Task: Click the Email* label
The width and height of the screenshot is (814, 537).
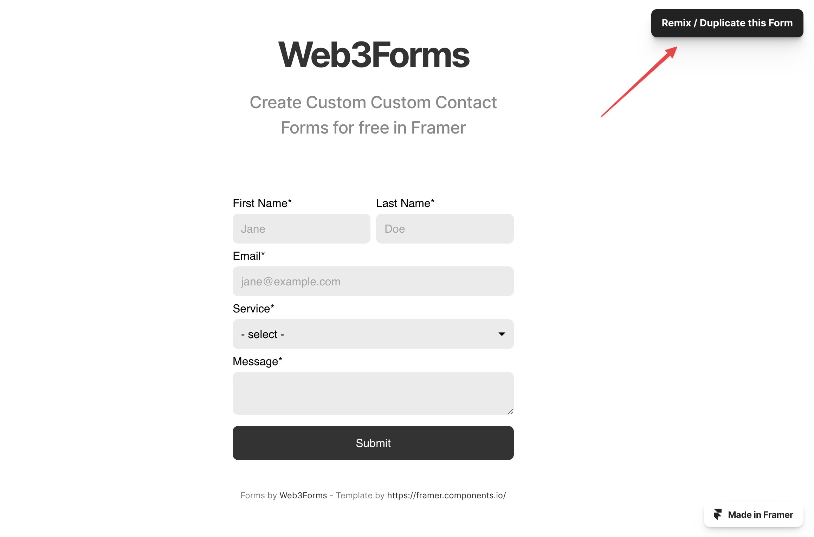Action: click(x=249, y=256)
